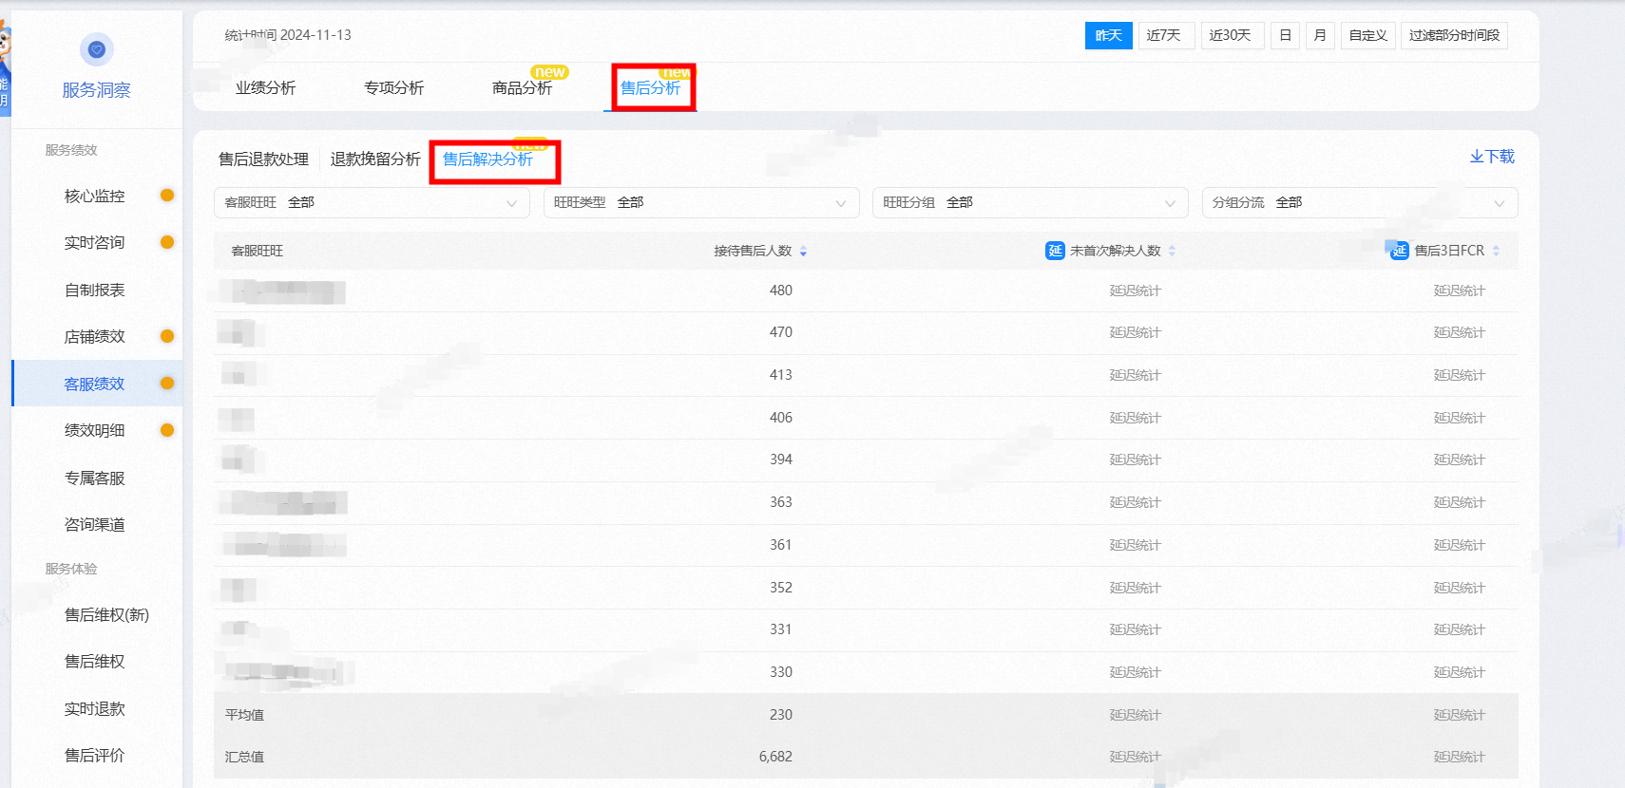Click the orange dot beside 店铺绩效
The height and width of the screenshot is (788, 1625).
[x=167, y=336]
